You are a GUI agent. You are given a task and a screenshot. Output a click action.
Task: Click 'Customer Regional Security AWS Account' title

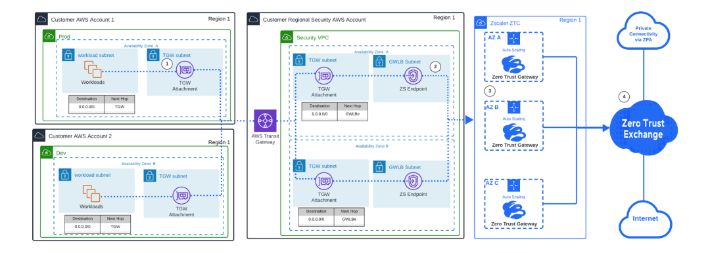tap(314, 20)
